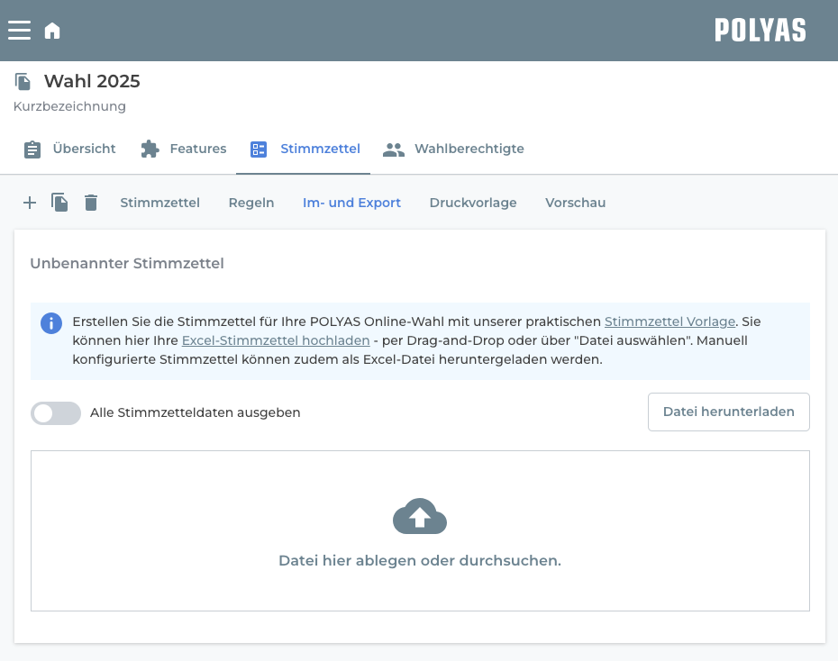
Task: Open the Regeln sub-tab
Action: 251,203
